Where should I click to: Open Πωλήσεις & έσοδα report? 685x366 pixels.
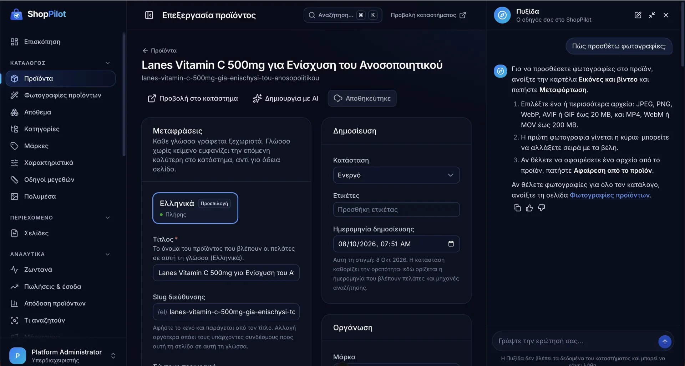click(61, 287)
